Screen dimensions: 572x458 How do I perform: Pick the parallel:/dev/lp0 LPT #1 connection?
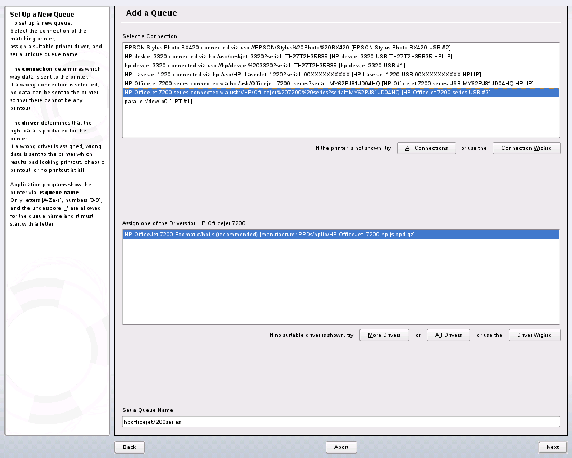point(158,102)
